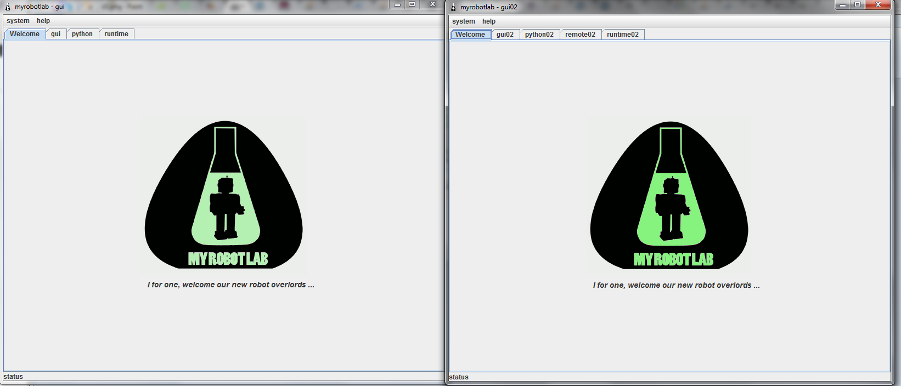Click the welcome overlords text in gui window

231,285
